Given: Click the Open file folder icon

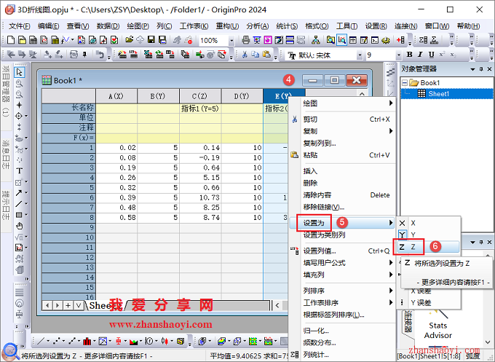Looking at the screenshot, I should (129, 40).
